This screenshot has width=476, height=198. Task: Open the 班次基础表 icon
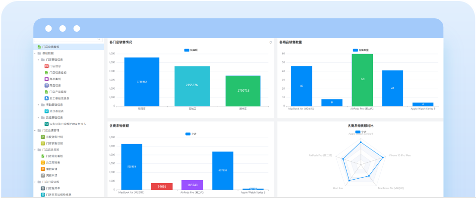tap(47, 111)
